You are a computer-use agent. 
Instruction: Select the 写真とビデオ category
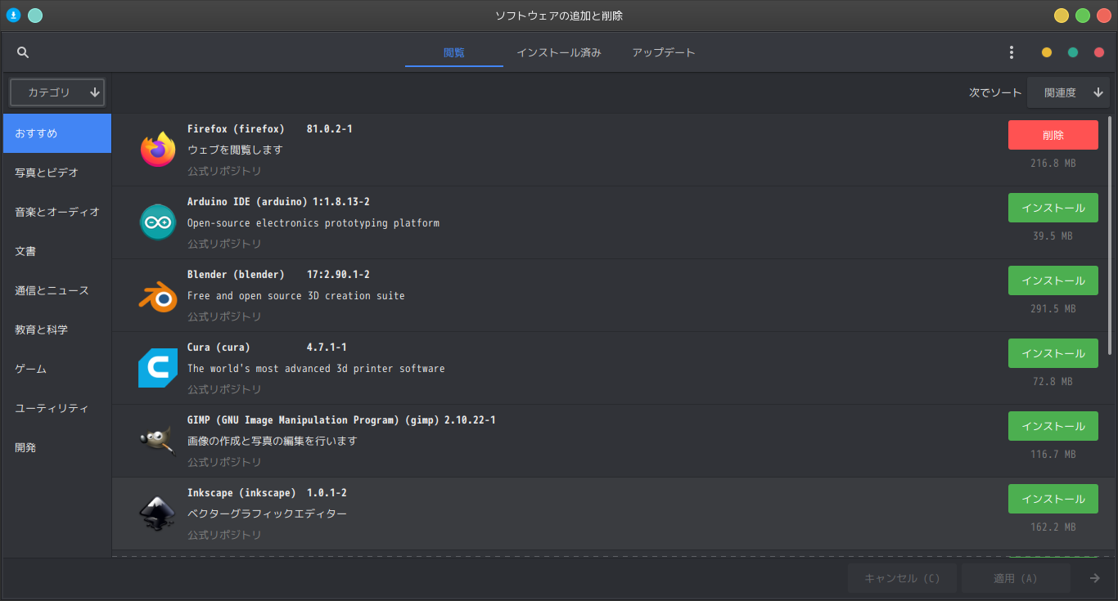coord(57,173)
